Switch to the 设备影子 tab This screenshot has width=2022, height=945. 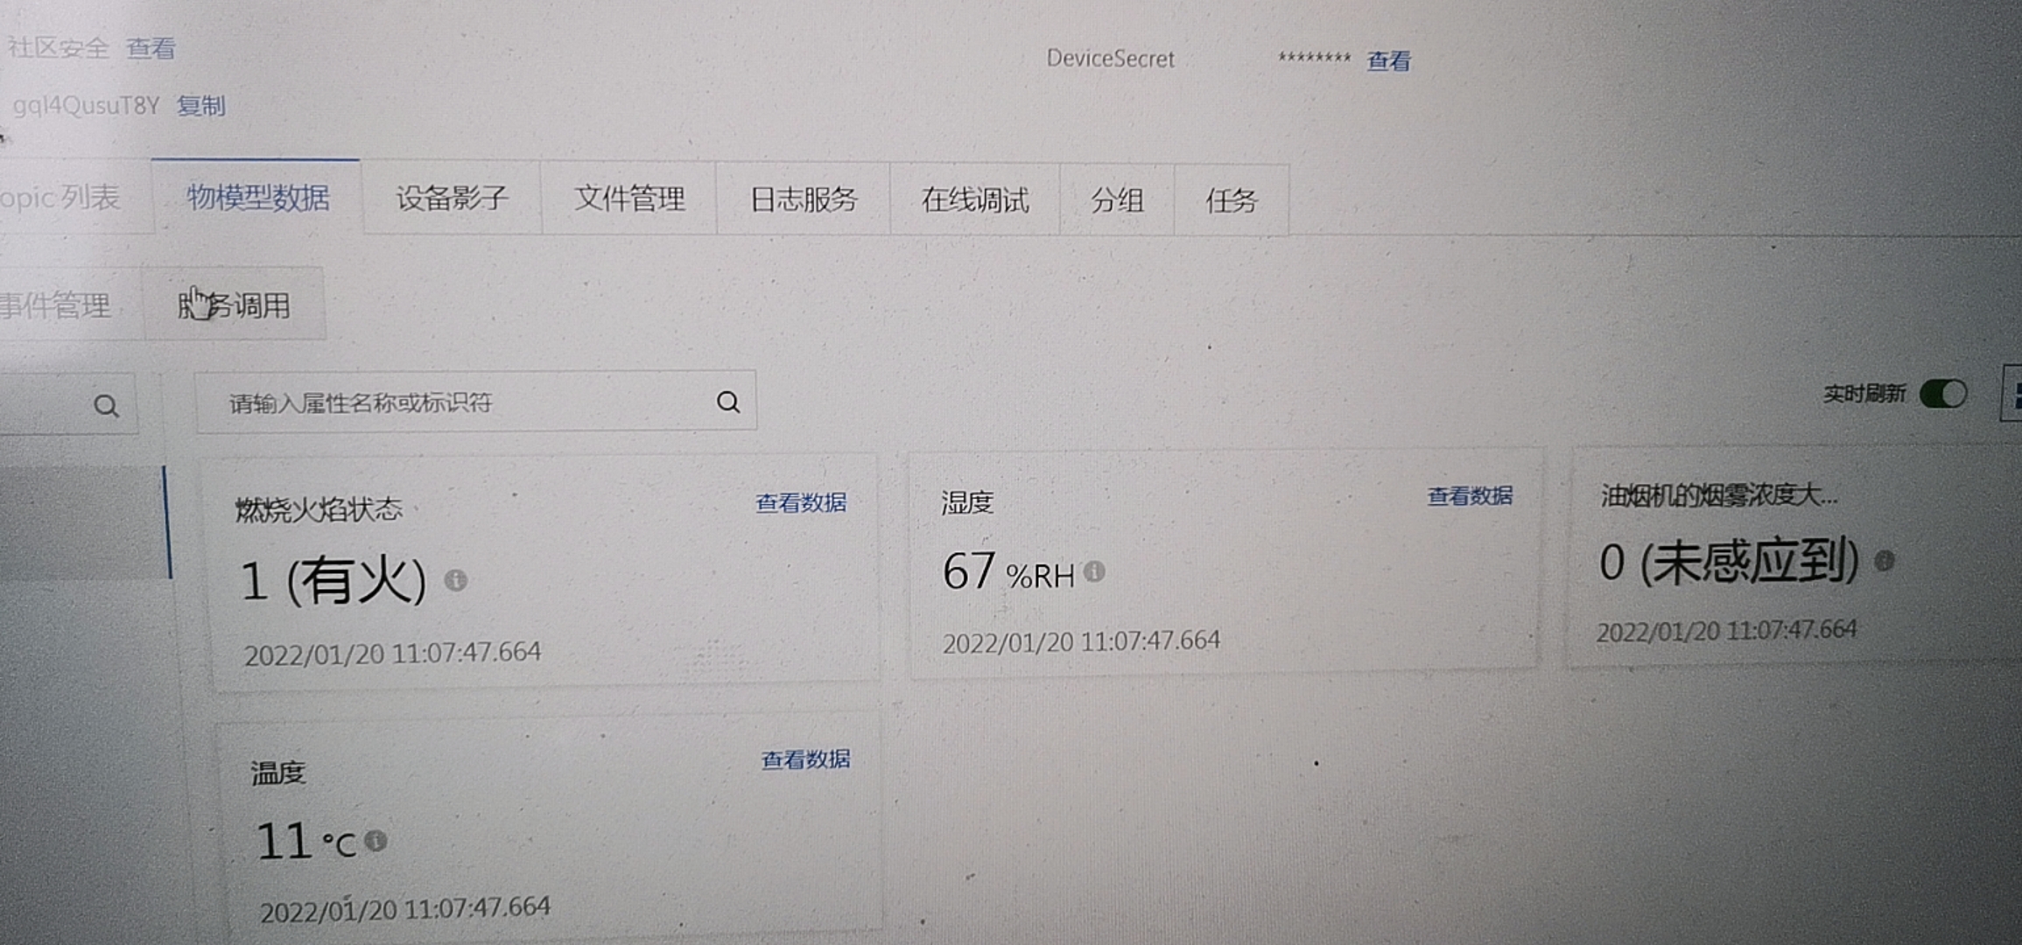pos(452,199)
